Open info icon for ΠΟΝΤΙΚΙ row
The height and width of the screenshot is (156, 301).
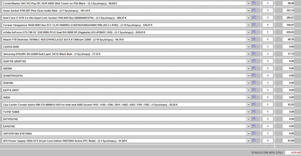pos(254,82)
